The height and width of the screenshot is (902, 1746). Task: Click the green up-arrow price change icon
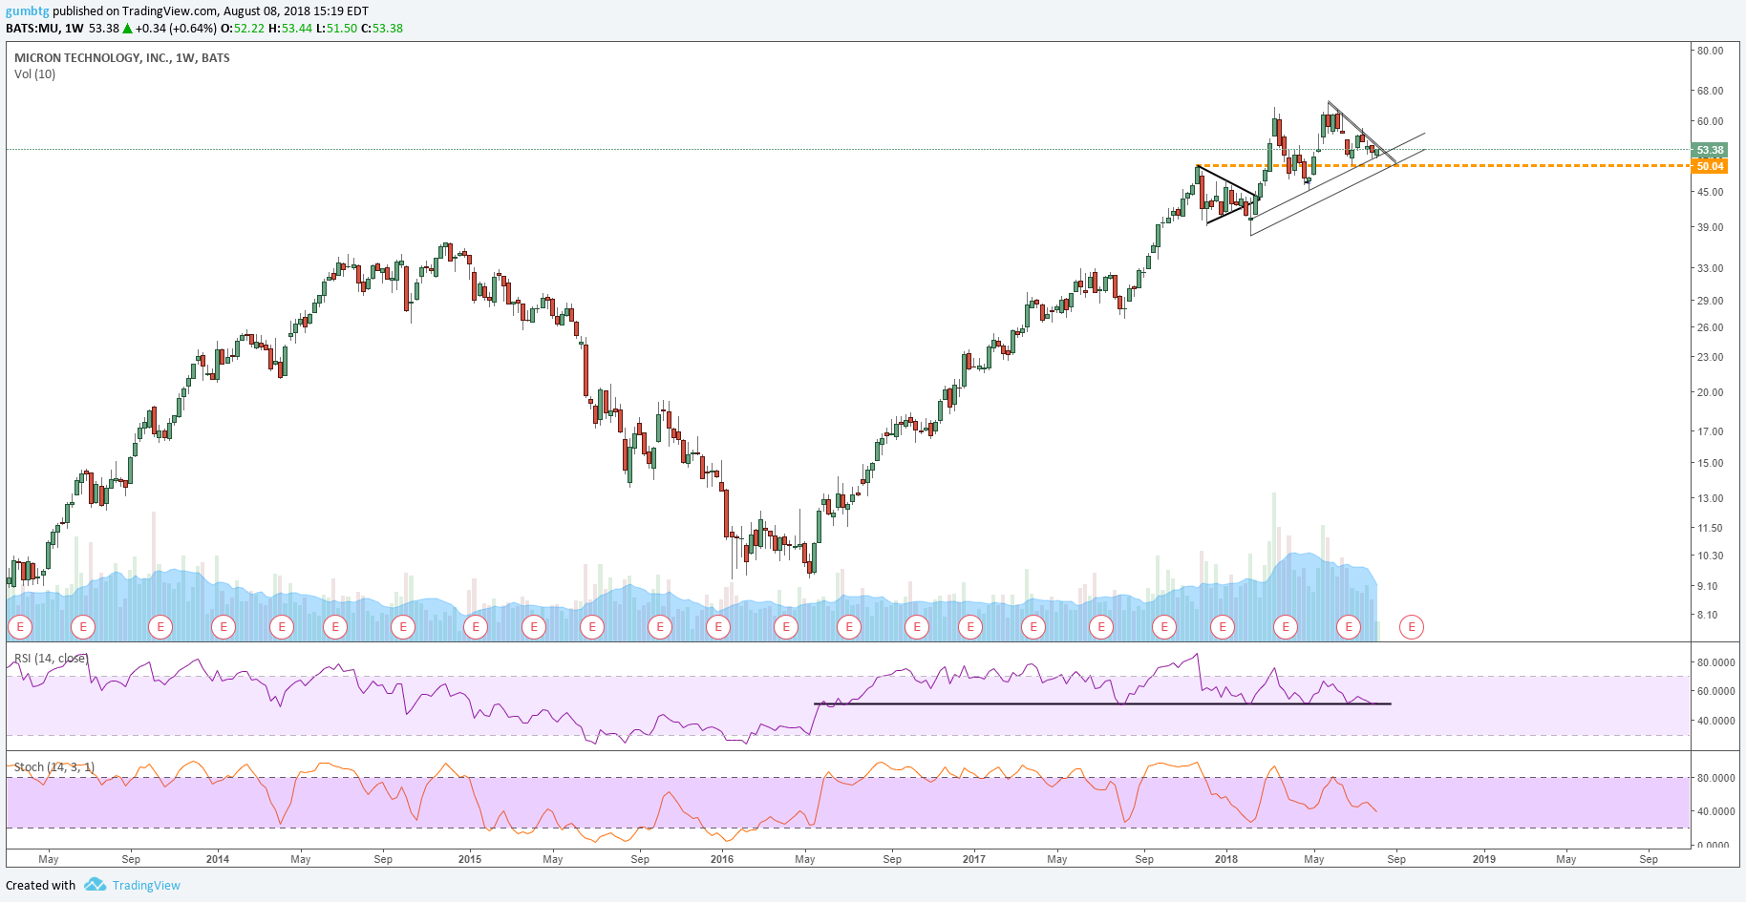click(127, 29)
